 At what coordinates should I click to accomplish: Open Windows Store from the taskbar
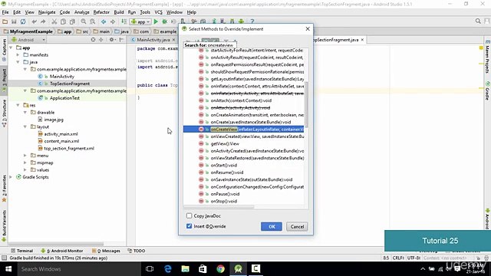click(203, 269)
